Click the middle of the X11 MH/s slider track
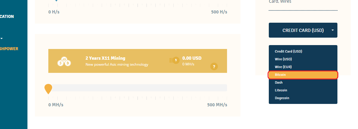Screen dimensions: 358x129 (138, 88)
